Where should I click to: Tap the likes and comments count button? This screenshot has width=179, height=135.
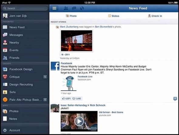72,99
